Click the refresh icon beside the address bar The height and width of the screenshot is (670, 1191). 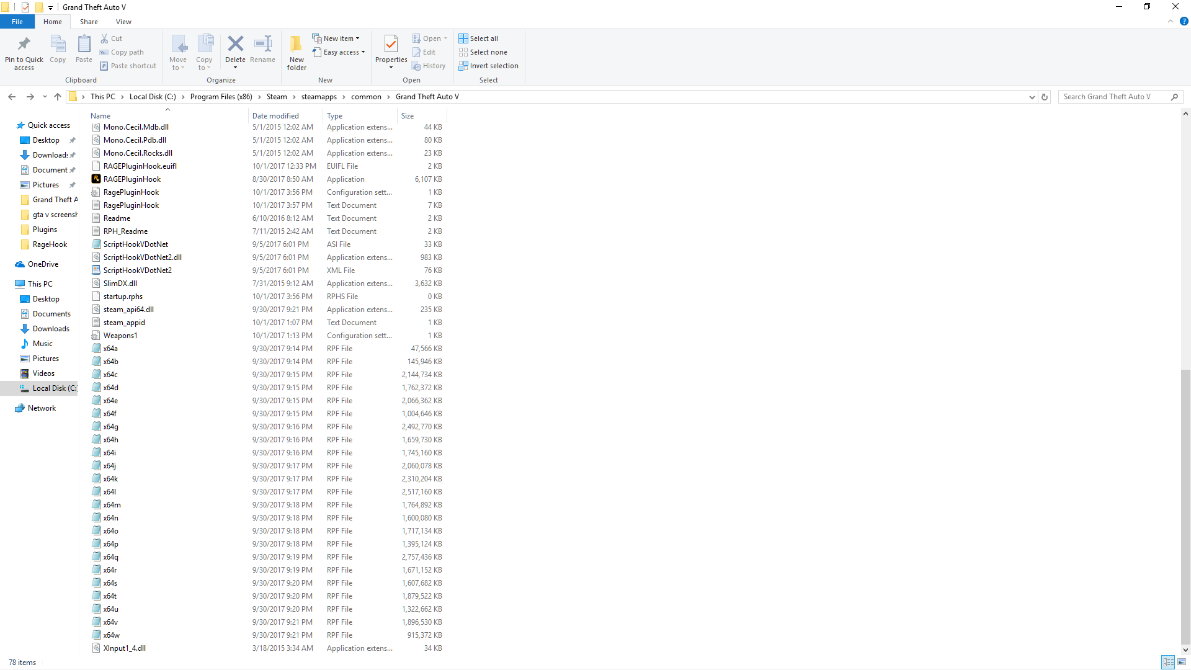tap(1045, 97)
